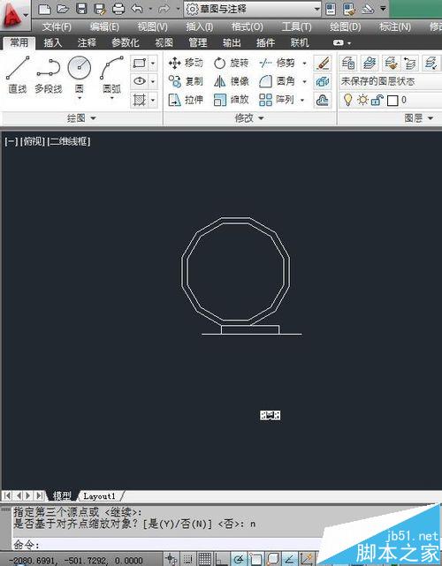Click the Rectangle draw icon

click(140, 64)
